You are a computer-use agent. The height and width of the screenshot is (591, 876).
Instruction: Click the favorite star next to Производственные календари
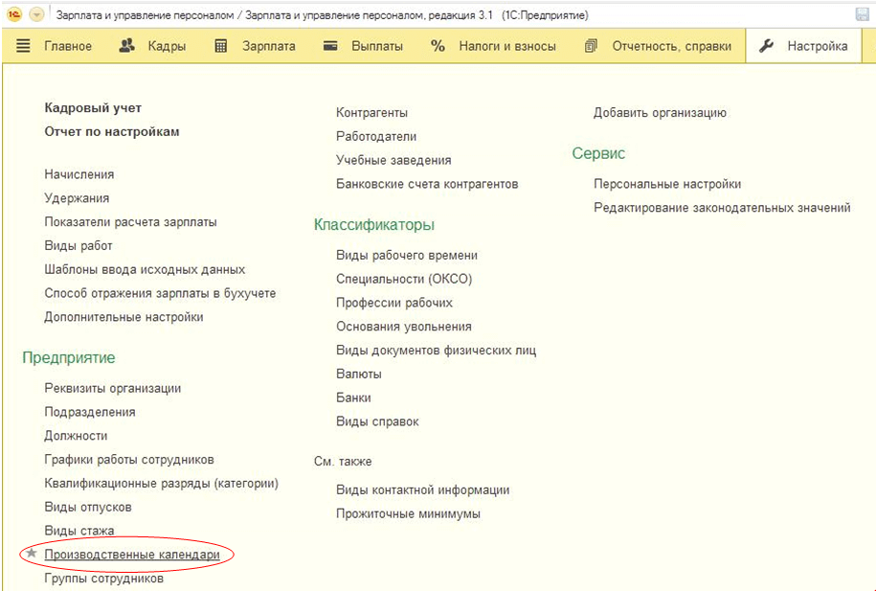point(32,554)
